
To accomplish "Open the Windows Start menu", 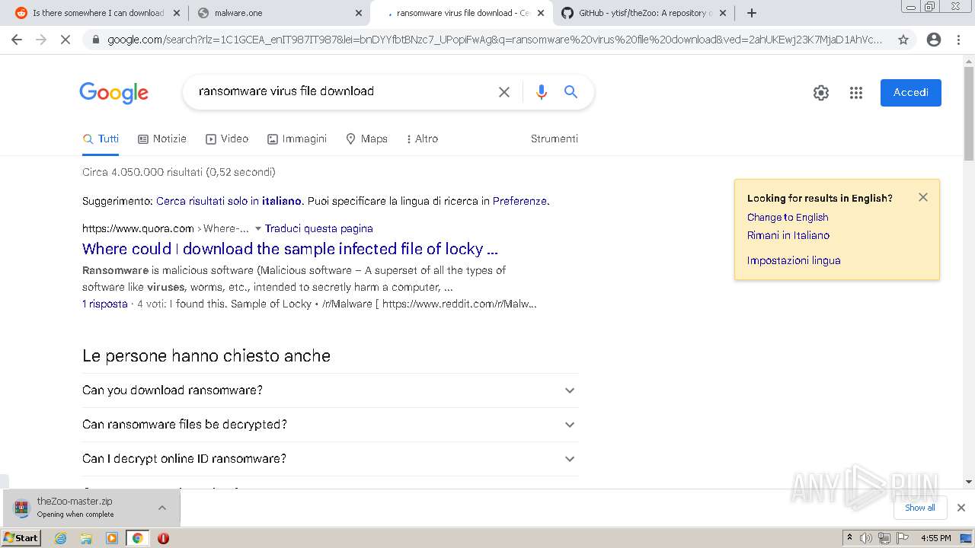I will (x=21, y=538).
